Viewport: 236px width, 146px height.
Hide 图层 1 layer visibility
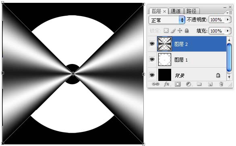[x=152, y=60]
